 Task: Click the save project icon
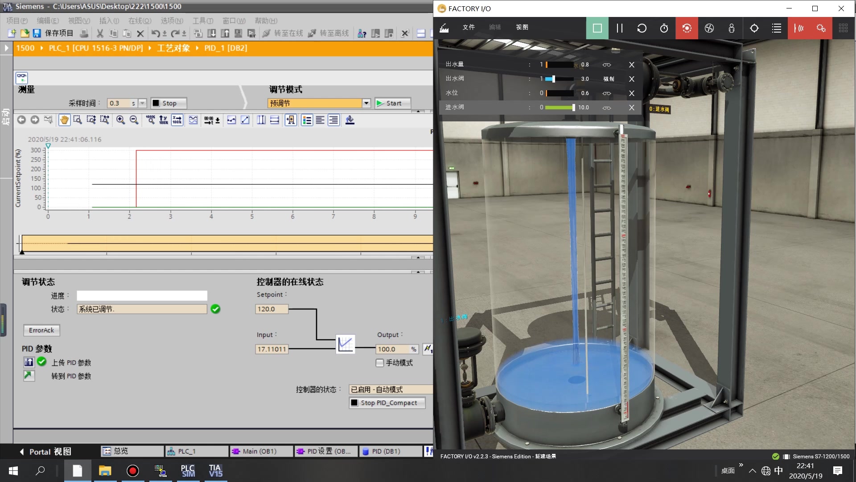tap(37, 33)
